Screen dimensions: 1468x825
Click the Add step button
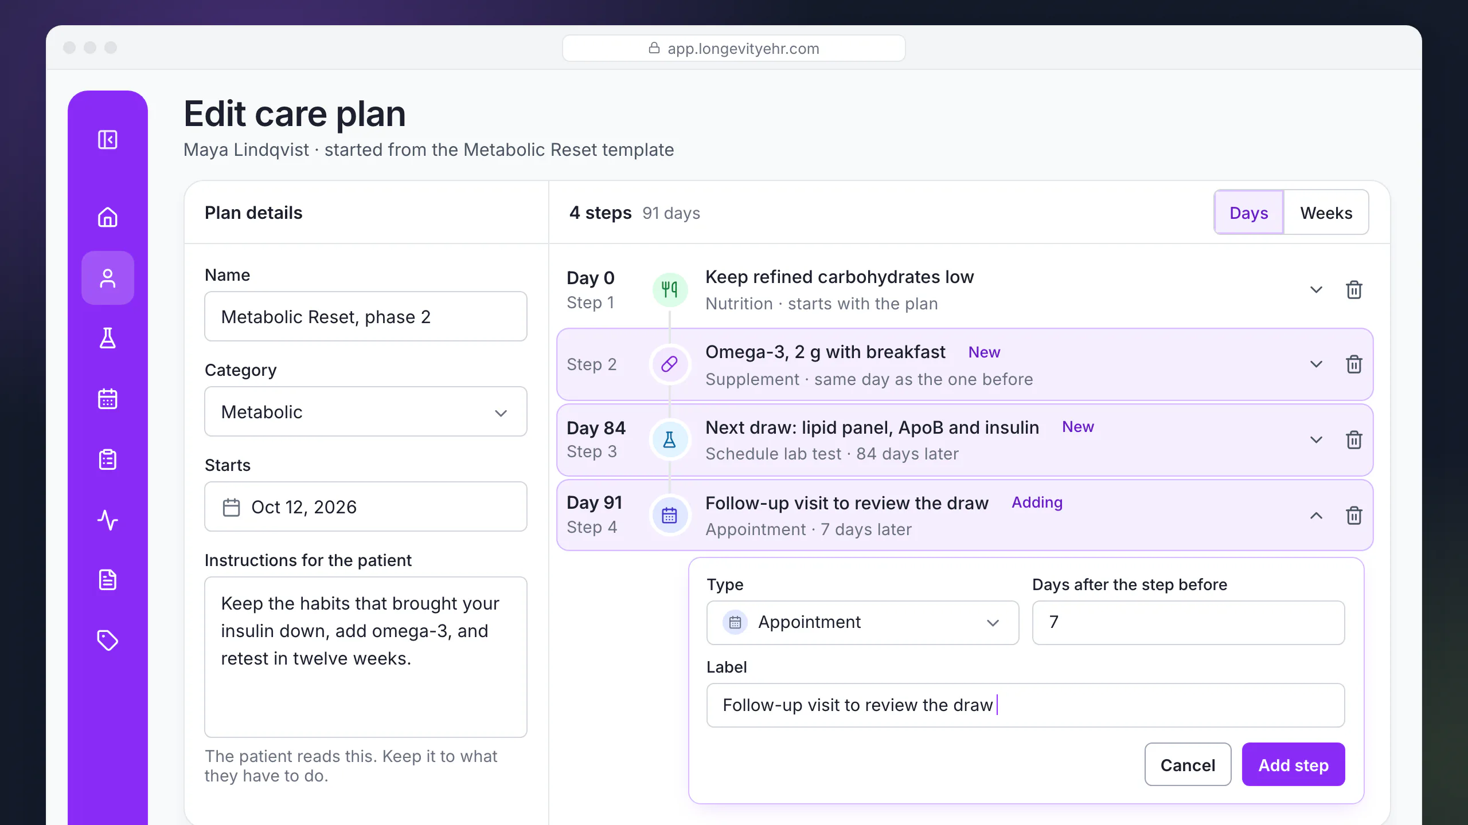coord(1293,765)
